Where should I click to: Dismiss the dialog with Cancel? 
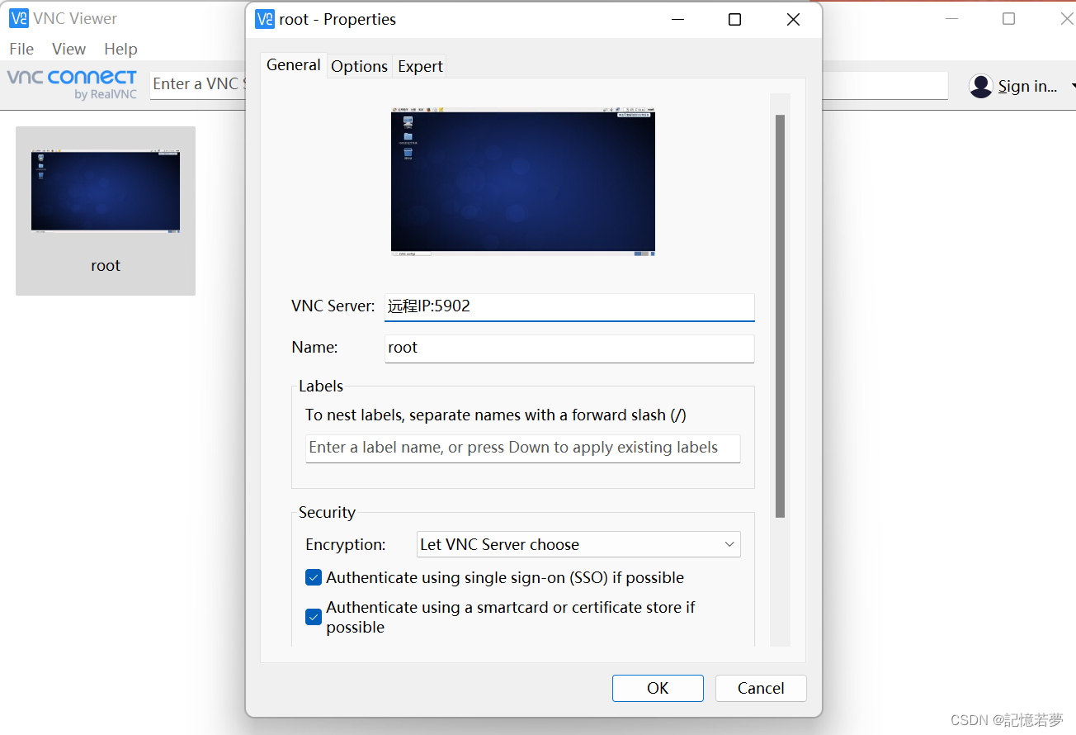click(760, 688)
